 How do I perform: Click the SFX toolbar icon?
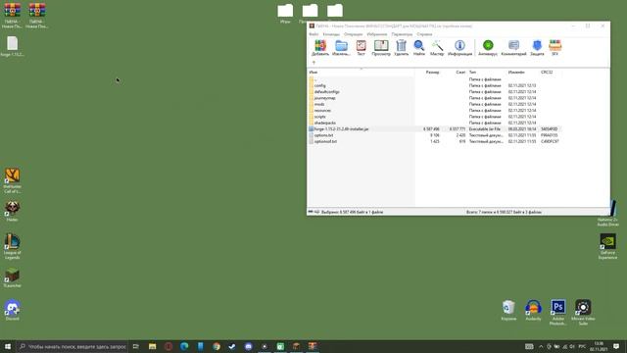point(555,48)
